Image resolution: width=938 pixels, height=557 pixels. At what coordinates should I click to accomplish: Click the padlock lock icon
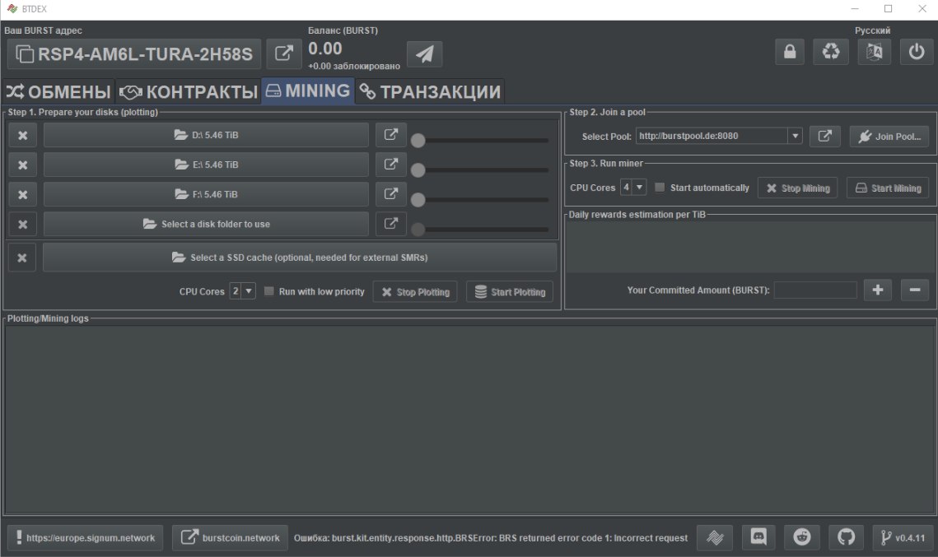[x=790, y=52]
